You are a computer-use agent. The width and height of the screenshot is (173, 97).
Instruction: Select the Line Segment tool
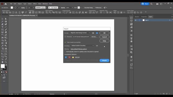click(x=6, y=27)
